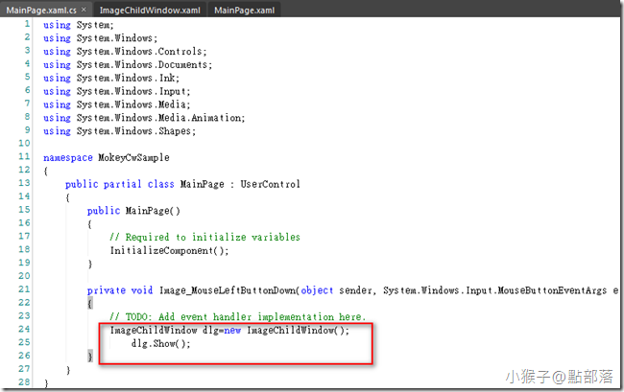
Task: Click 'using System.Windows.Media.Animation;' line
Action: tap(144, 118)
